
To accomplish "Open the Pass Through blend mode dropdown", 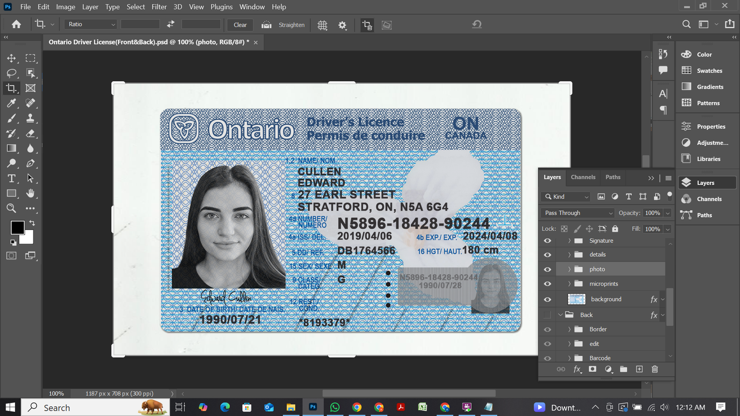I will point(577,213).
